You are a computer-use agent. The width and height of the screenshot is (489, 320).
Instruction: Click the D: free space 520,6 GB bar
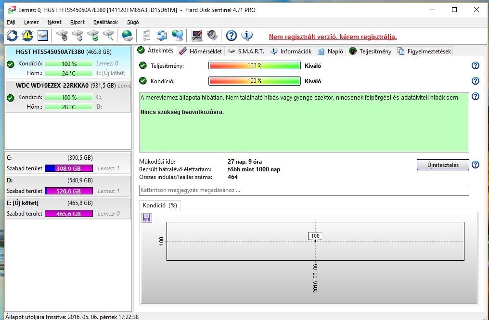click(x=69, y=191)
